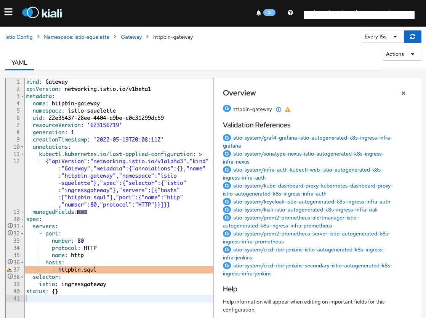Open keycloak ingress gateway link

pyautogui.click(x=311, y=202)
